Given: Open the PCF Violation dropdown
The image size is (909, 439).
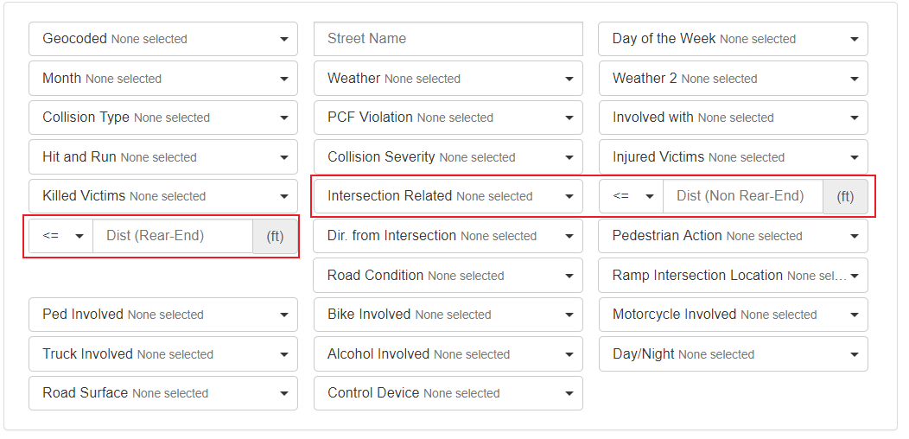Looking at the screenshot, I should [448, 118].
